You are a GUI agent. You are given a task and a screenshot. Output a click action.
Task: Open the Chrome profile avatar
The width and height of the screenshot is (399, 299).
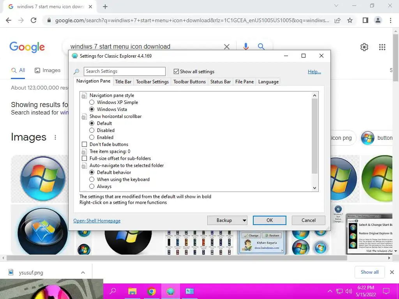tap(378, 20)
